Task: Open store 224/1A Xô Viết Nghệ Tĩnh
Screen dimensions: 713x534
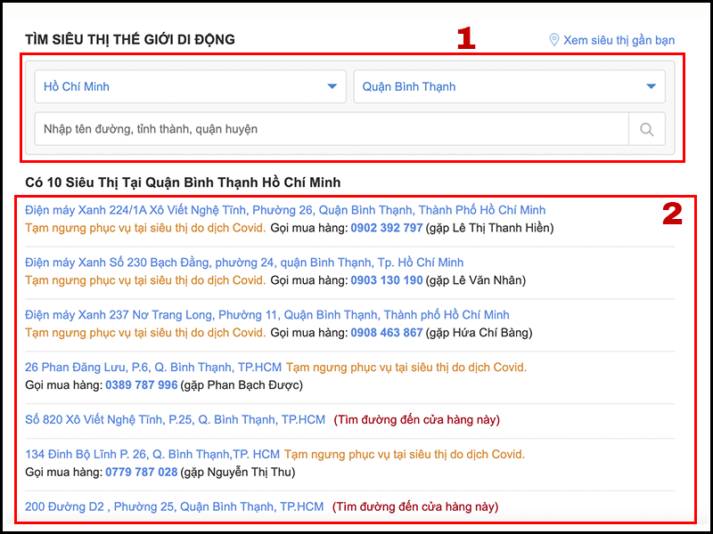Action: point(285,210)
